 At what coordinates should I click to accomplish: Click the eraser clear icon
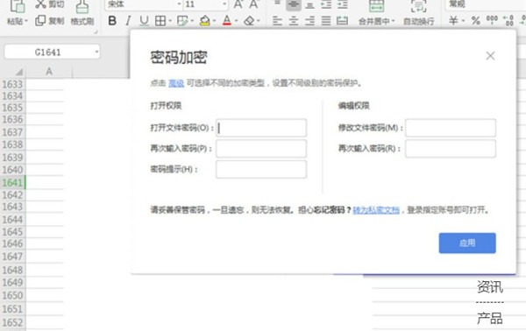point(249,21)
